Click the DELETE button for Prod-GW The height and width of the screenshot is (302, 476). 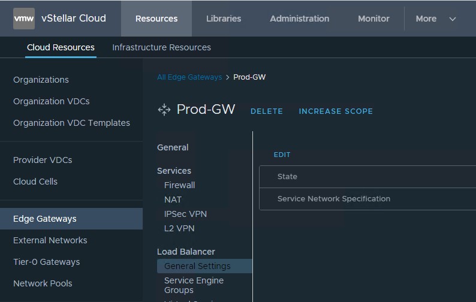click(266, 111)
